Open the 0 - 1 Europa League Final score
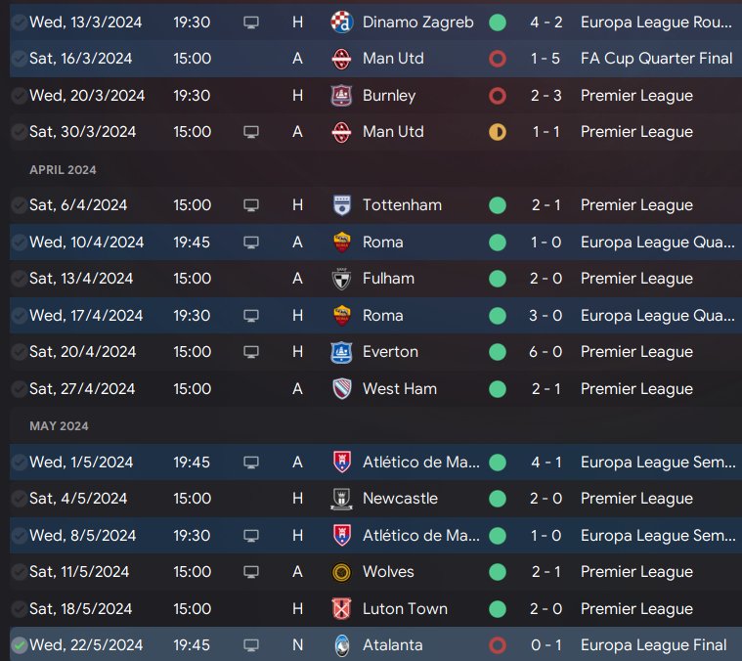Screen dimensions: 742x661 546,645
